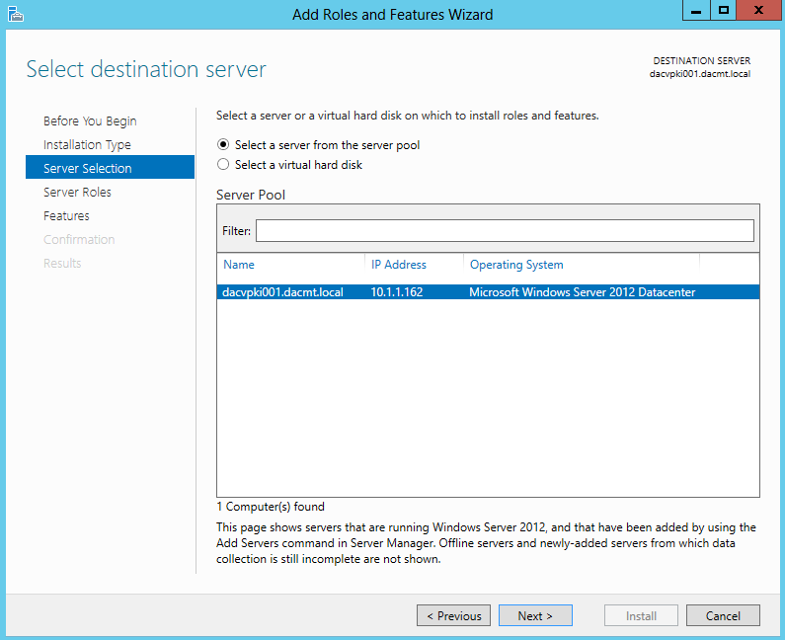
Task: Click the Next button
Action: click(x=535, y=615)
